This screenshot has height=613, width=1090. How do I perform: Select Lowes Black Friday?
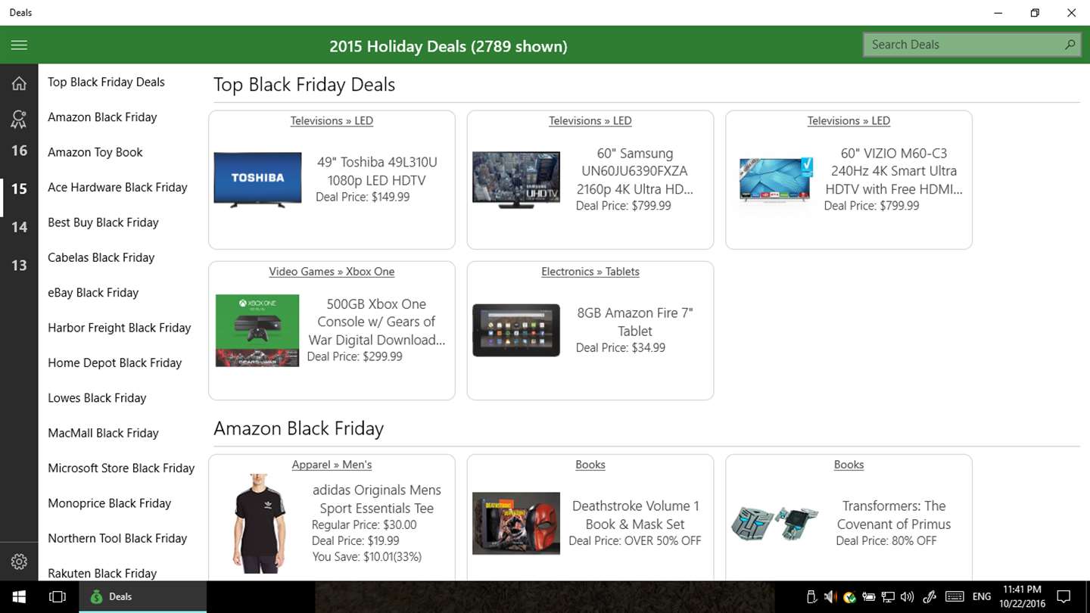97,398
